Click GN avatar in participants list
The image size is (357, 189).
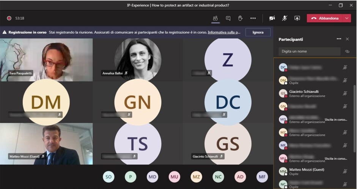tap(283, 106)
